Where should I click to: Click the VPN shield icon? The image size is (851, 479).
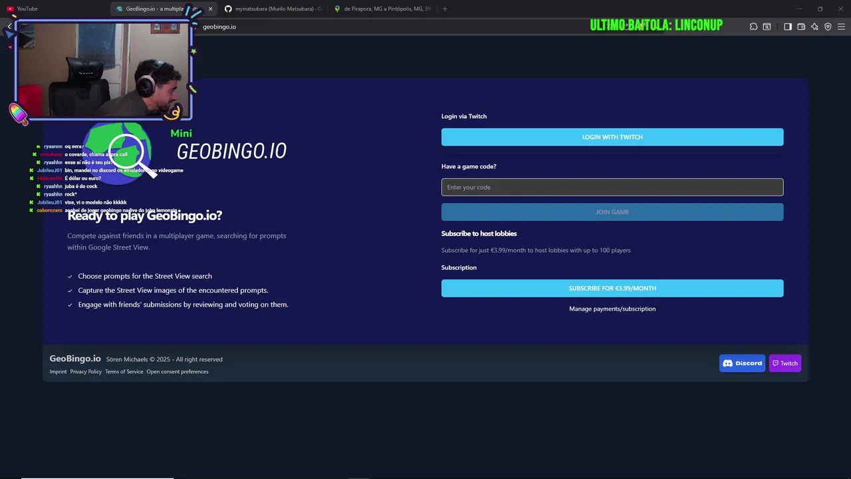(828, 27)
